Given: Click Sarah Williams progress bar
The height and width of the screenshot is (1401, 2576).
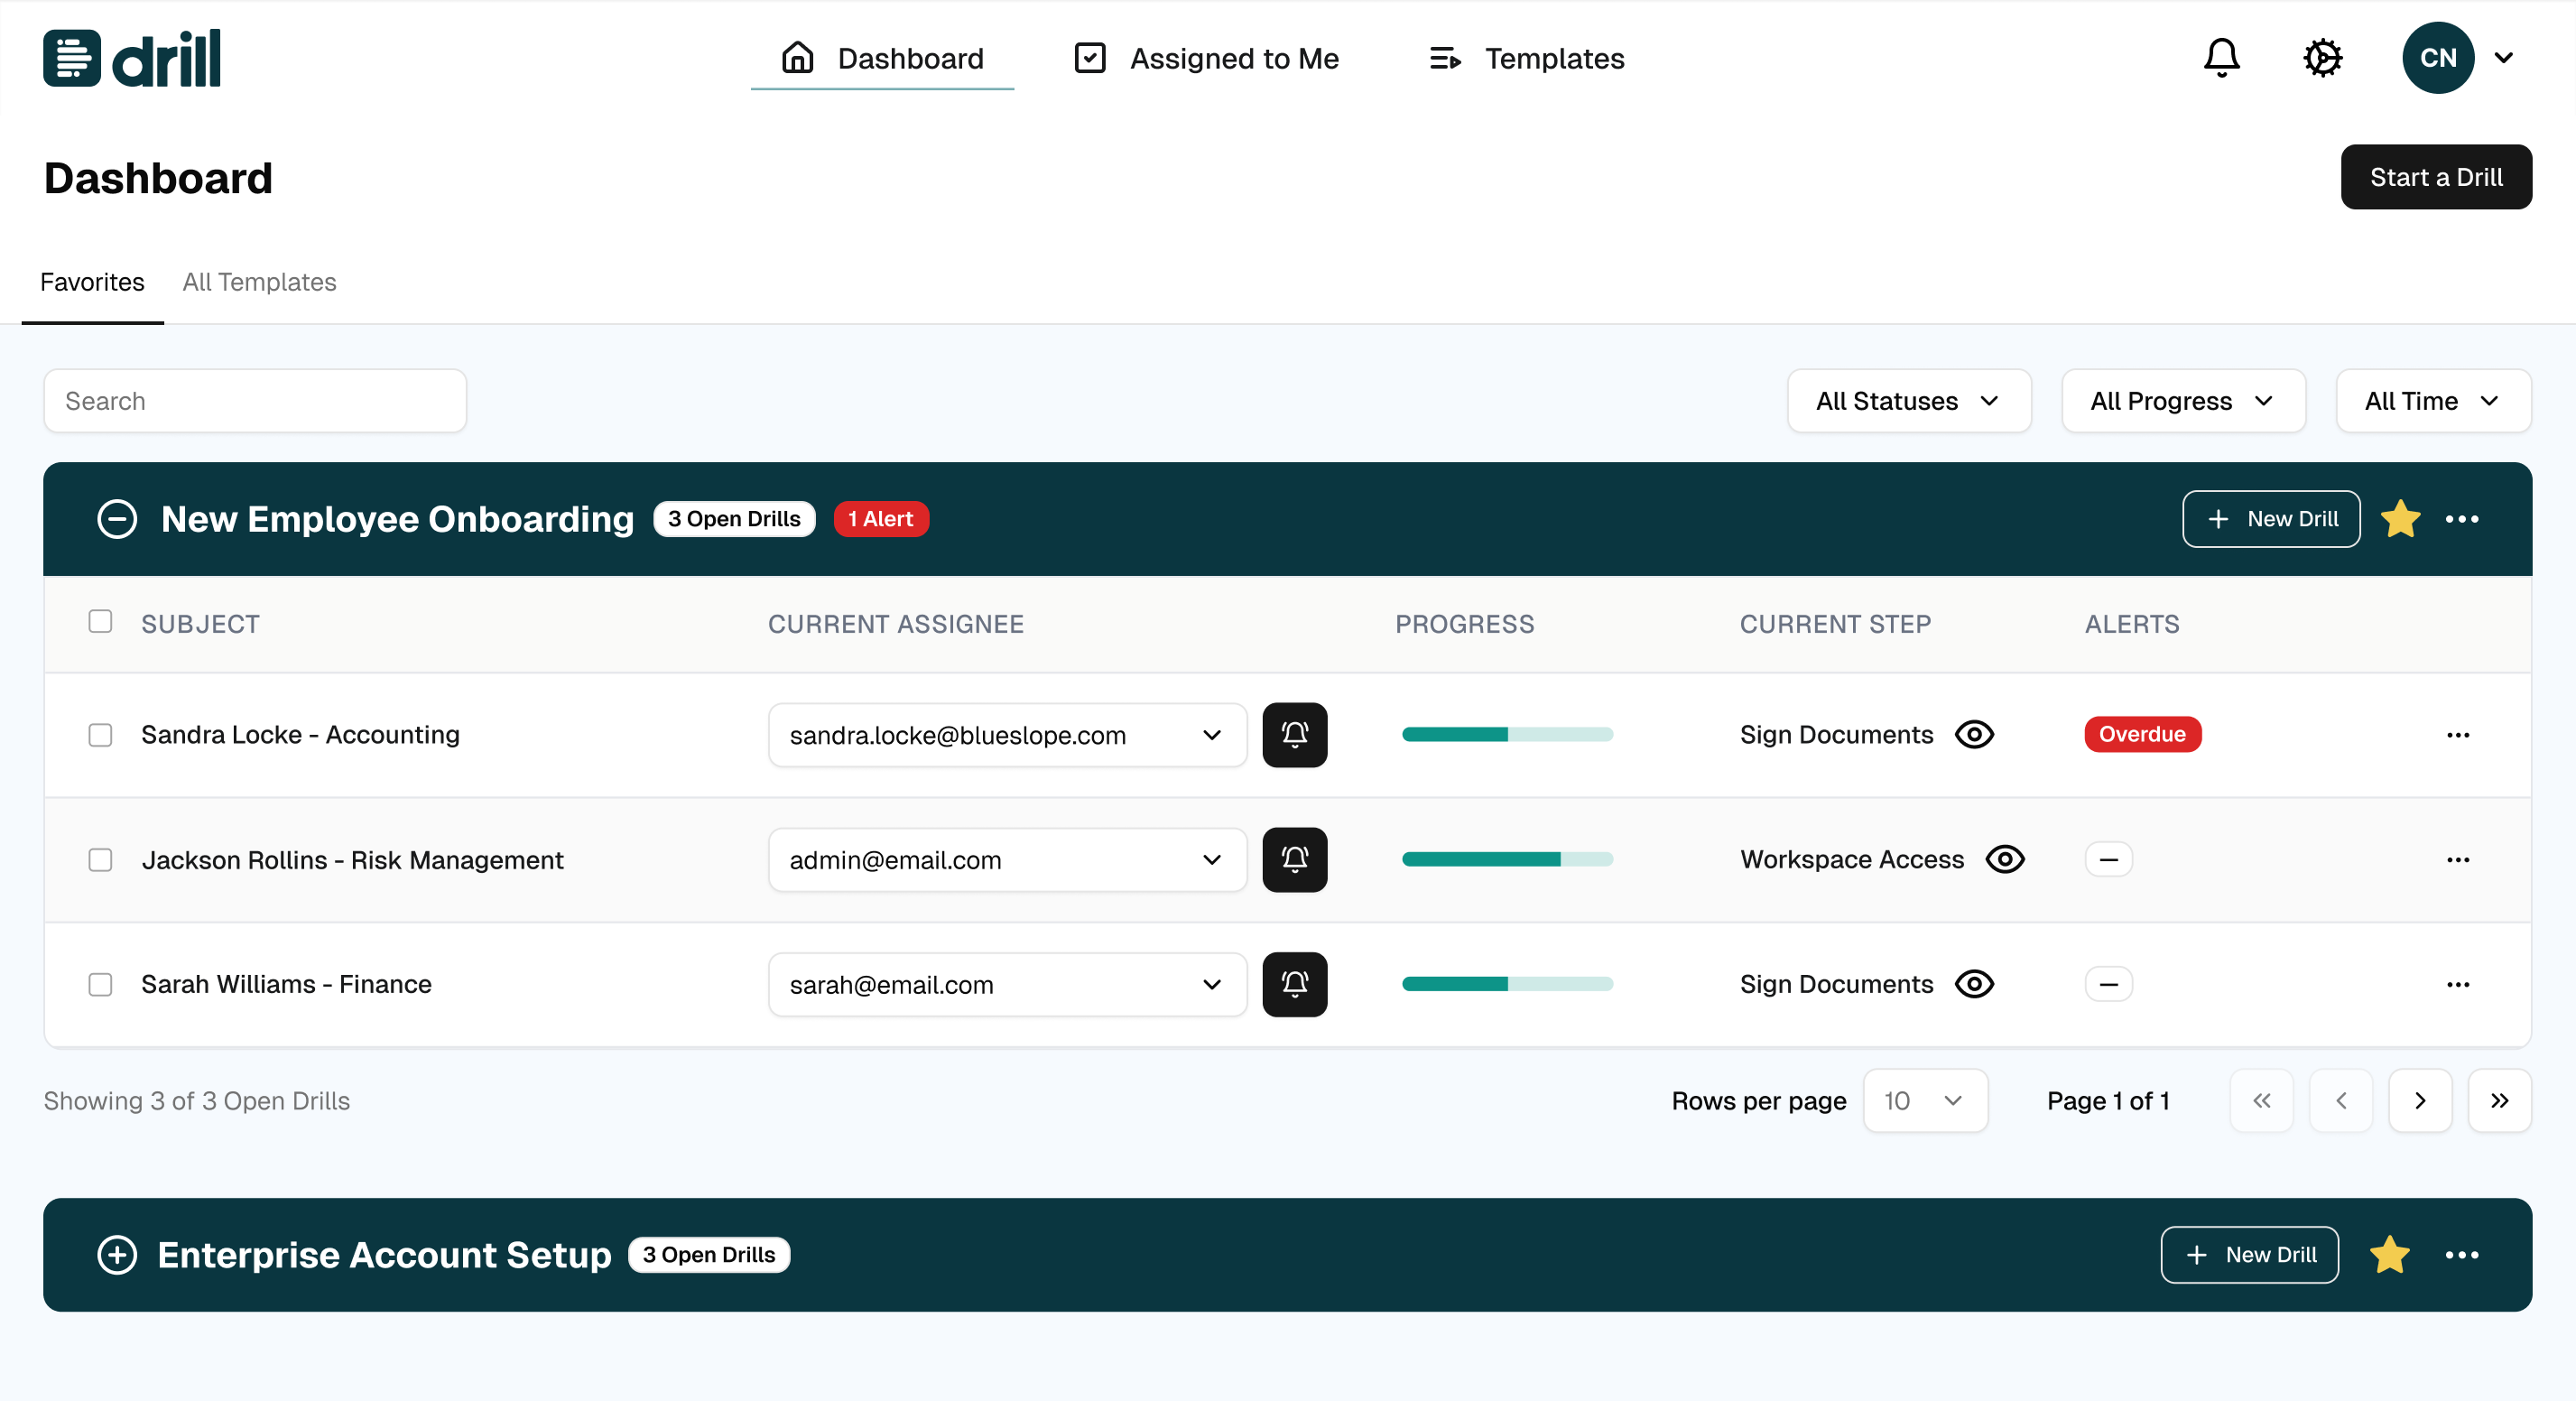Looking at the screenshot, I should click(x=1507, y=984).
